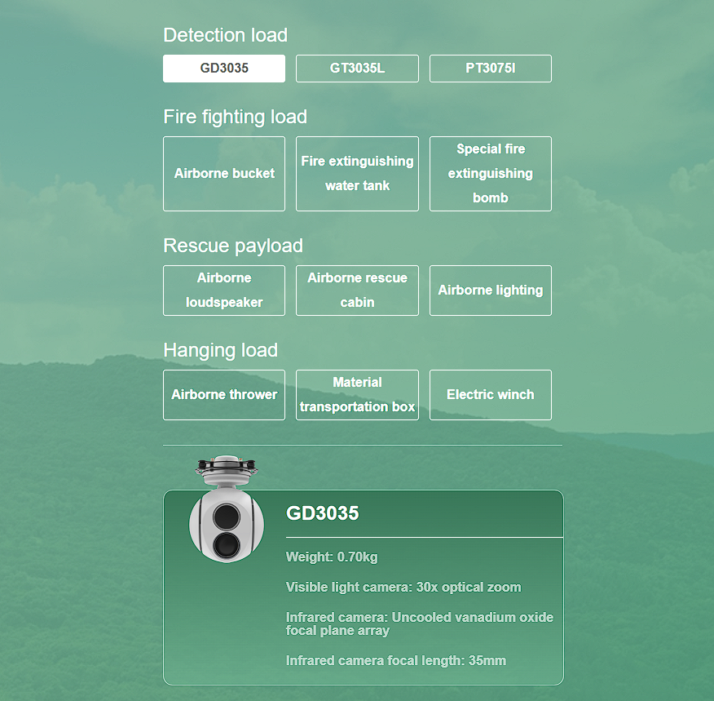Switch to the GT3035L detection load
This screenshot has height=701, width=714.
pyautogui.click(x=357, y=69)
